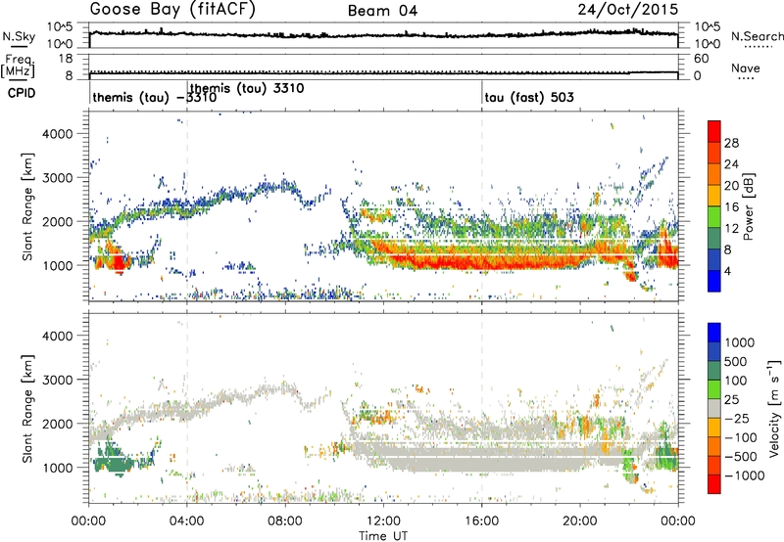784x542 pixels.
Task: Click the '25' Velocity colorbar tick
Action: click(731, 399)
